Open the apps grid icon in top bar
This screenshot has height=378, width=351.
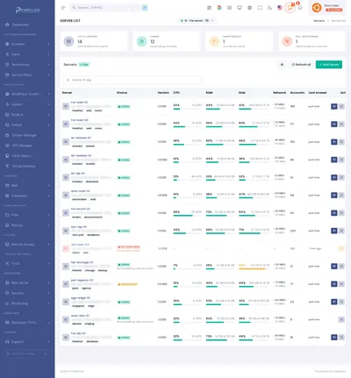tap(209, 8)
